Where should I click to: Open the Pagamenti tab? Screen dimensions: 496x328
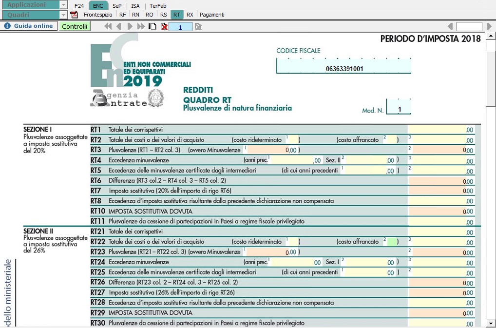click(x=212, y=15)
